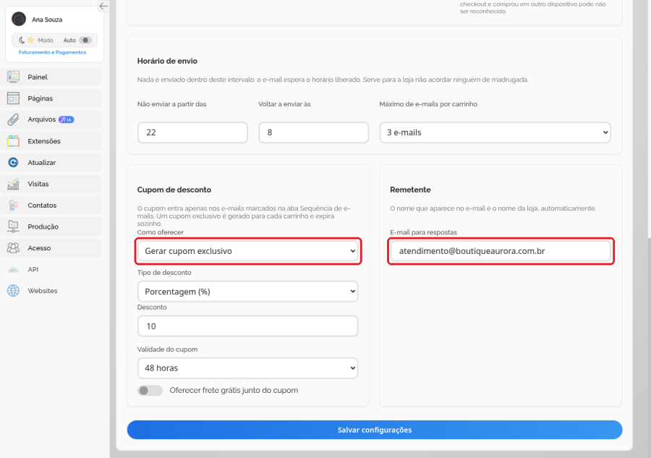Screen dimensions: 651x458
Task: Click the Websites globe icon
Action: coord(13,291)
